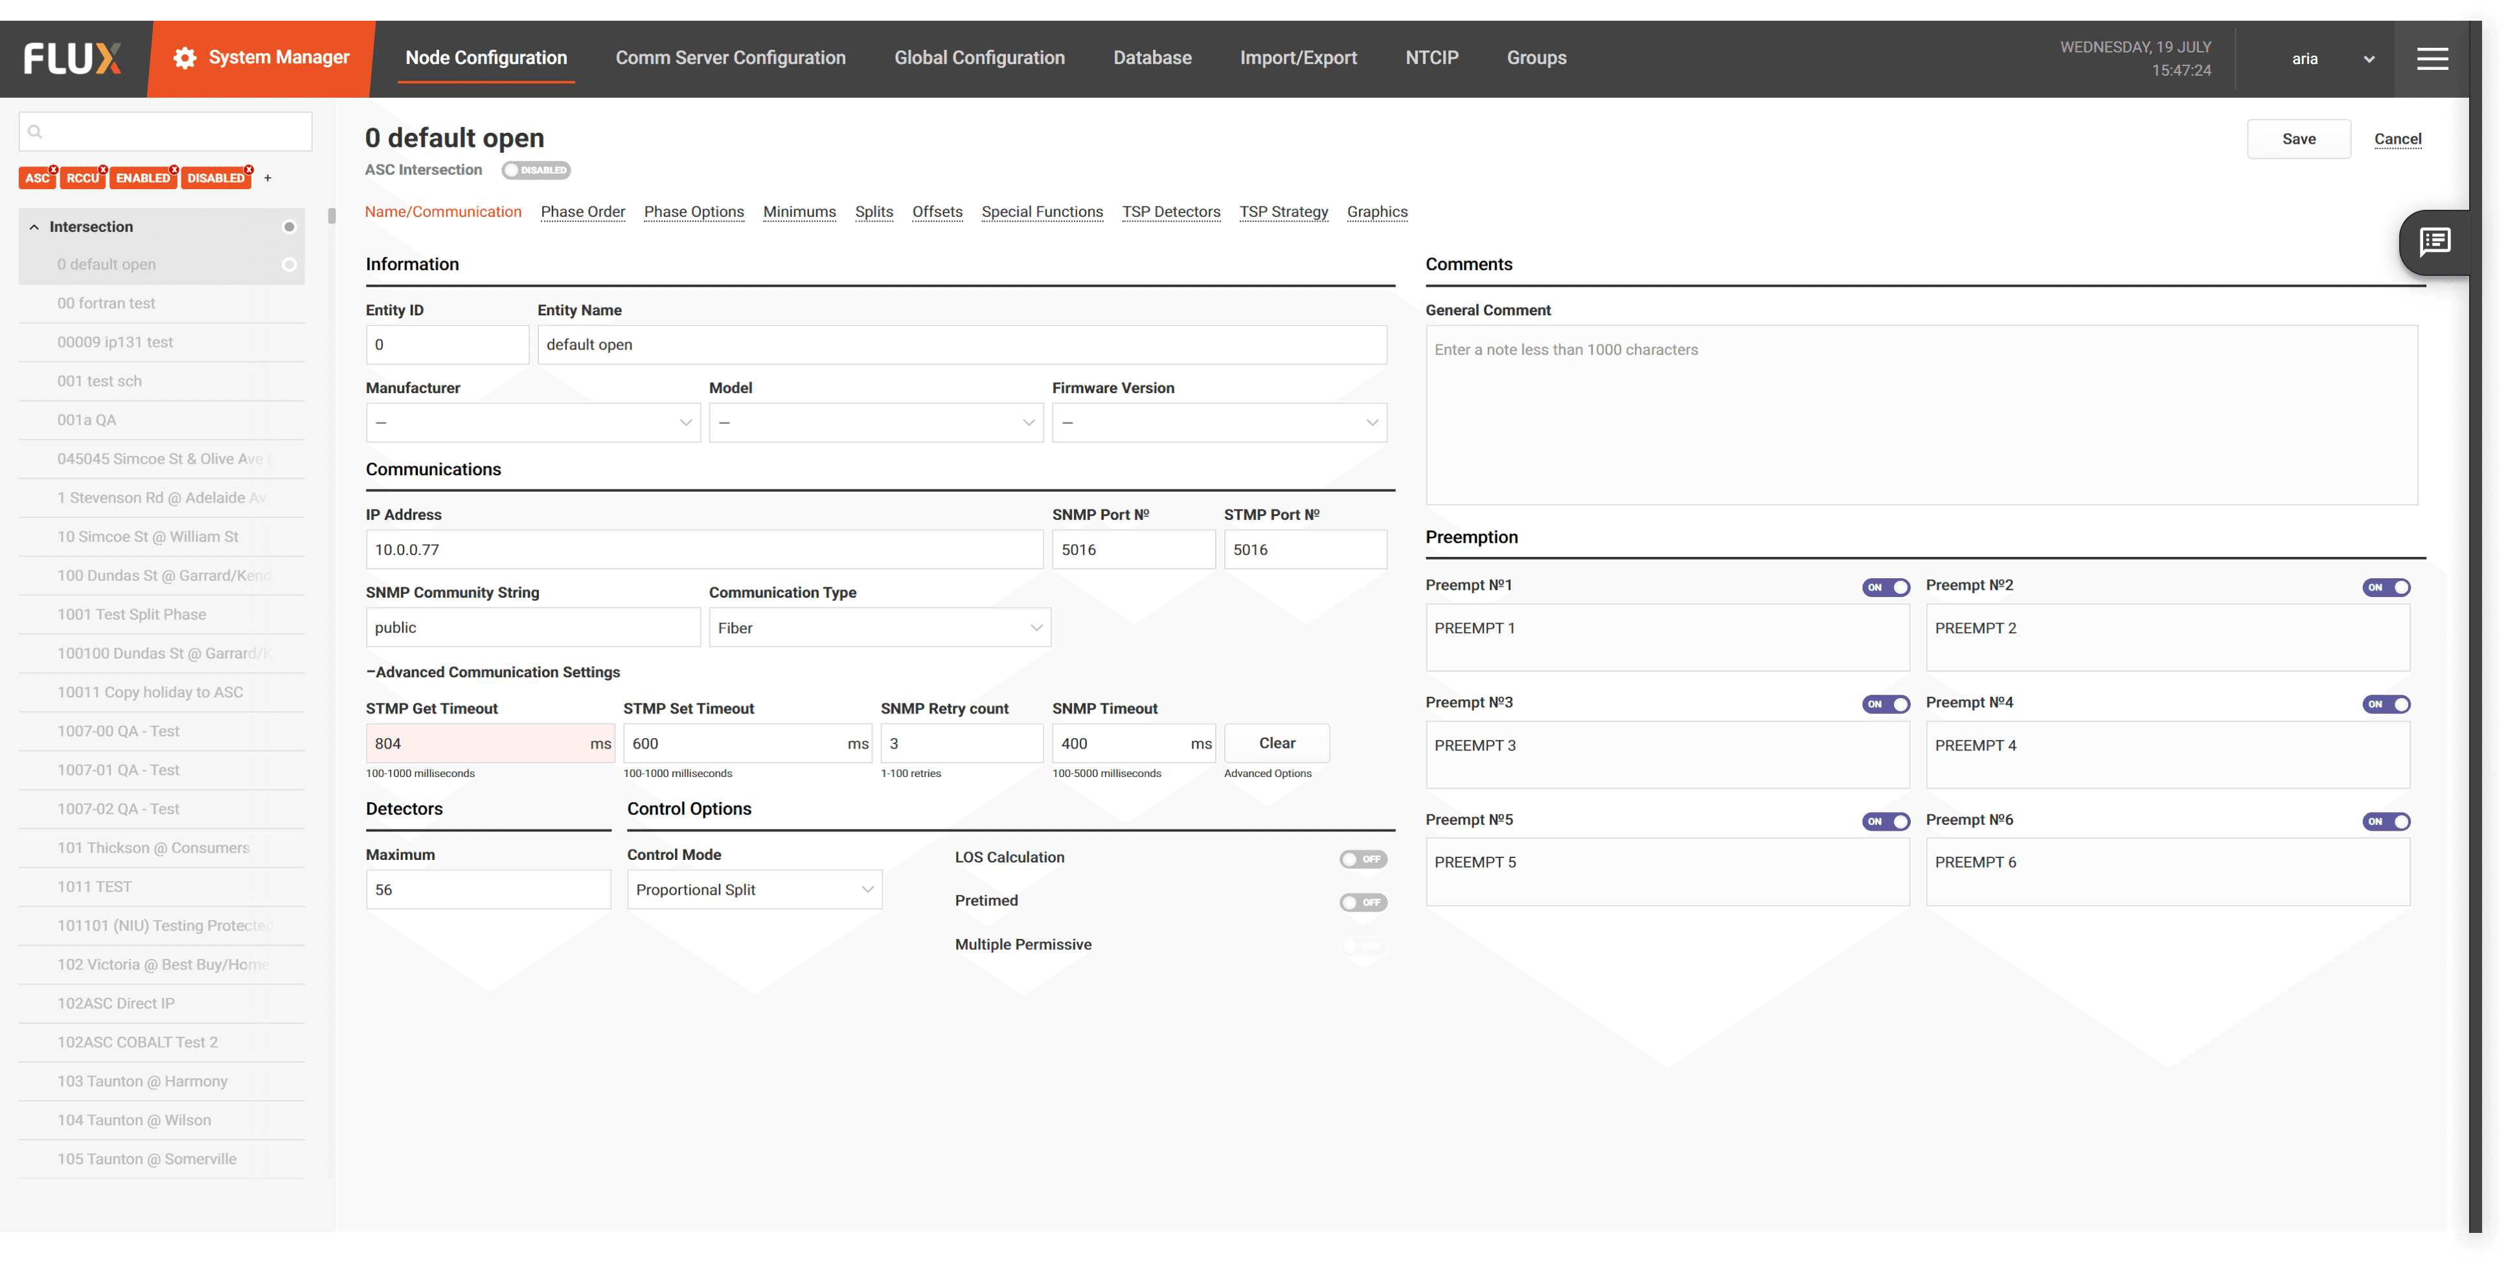This screenshot has width=2508, height=1264.
Task: Switch to the Phase Order tab
Action: tap(582, 212)
